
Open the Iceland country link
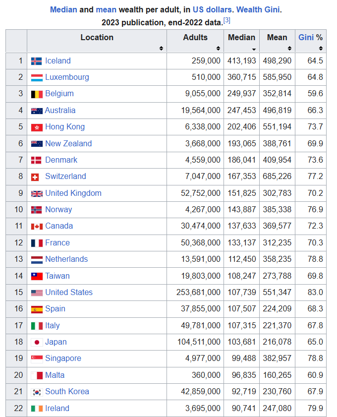[58, 60]
